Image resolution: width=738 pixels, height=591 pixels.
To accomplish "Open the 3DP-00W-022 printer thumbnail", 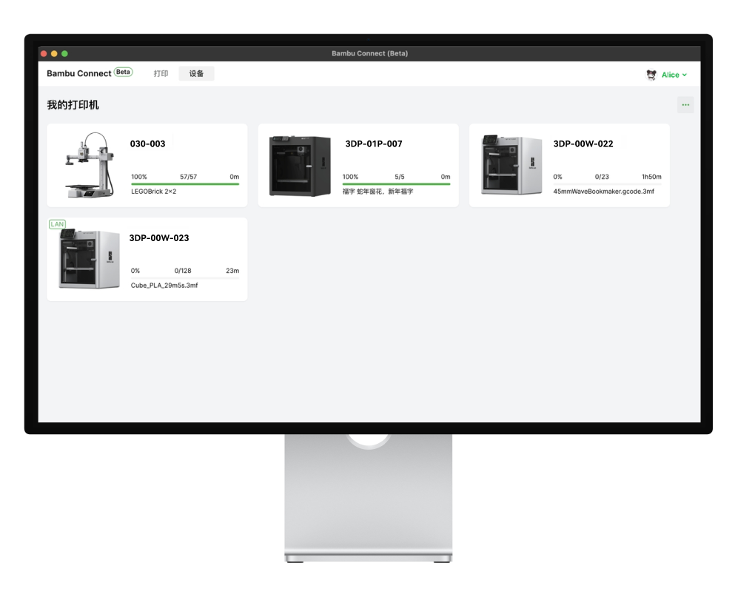I will pos(511,165).
